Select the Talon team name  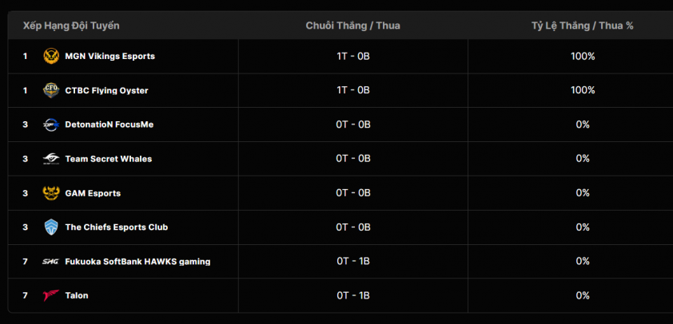[77, 295]
